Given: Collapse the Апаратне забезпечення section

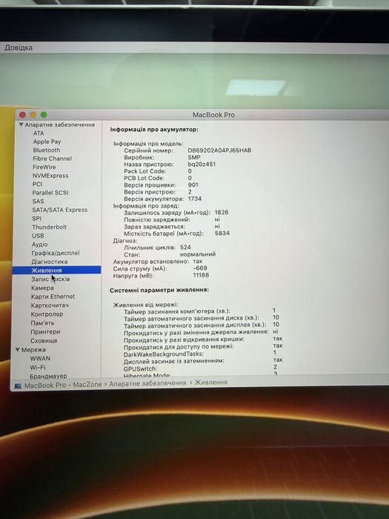Looking at the screenshot, I should click(x=21, y=125).
